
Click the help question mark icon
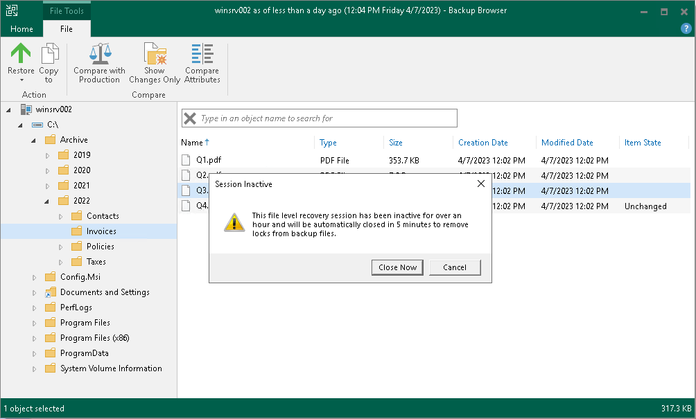[x=686, y=28]
